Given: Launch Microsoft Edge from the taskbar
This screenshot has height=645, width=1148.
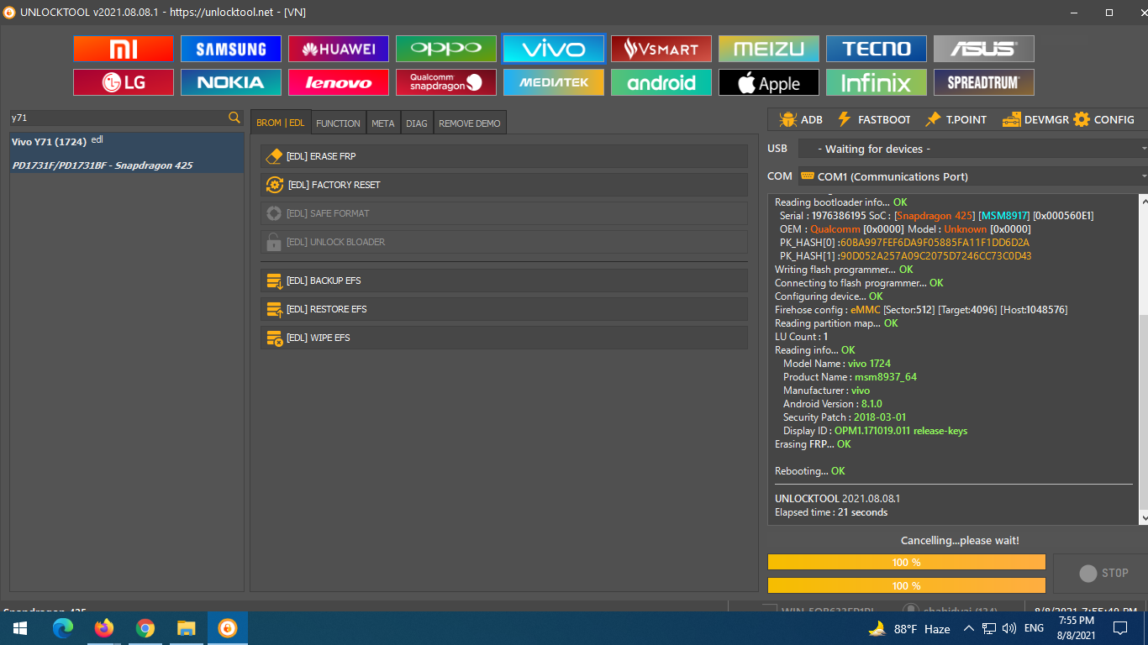Looking at the screenshot, I should tap(63, 628).
